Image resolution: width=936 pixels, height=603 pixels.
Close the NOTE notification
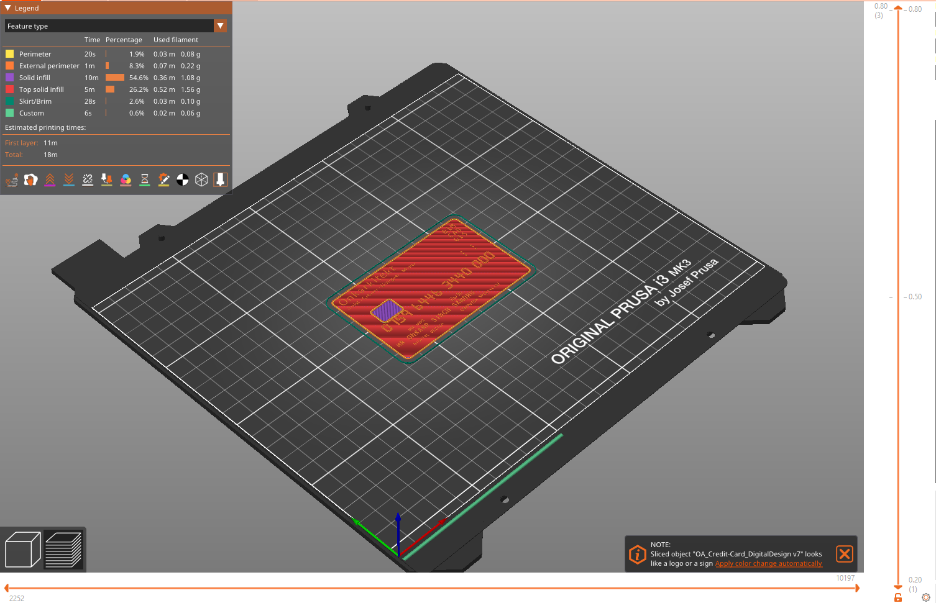coord(844,554)
